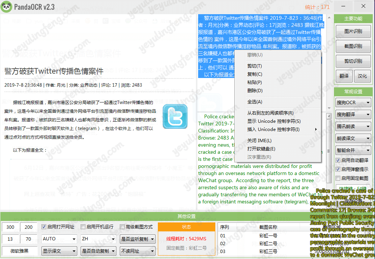Image resolution: width=375 pixels, height=259 pixels.
Task: Enable the 高级截图方式 checkbox
Action: tap(122, 227)
